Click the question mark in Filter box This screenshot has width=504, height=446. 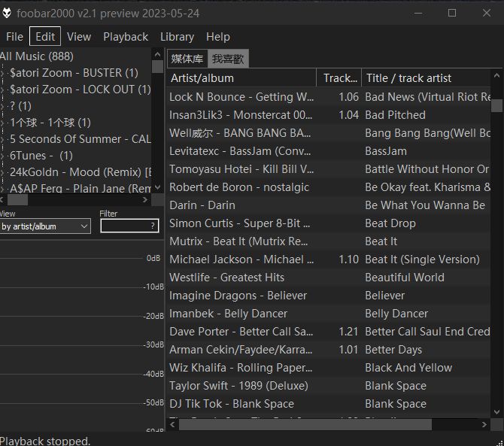[x=153, y=226]
